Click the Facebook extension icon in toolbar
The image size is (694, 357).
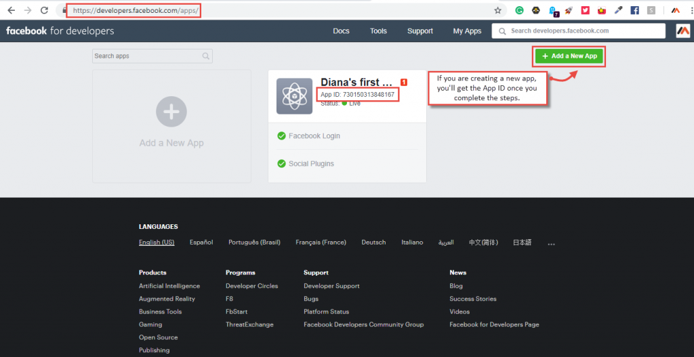point(634,10)
